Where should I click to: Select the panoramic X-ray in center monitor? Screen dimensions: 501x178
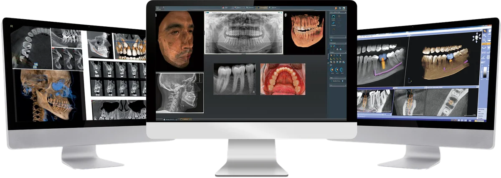coord(243,33)
